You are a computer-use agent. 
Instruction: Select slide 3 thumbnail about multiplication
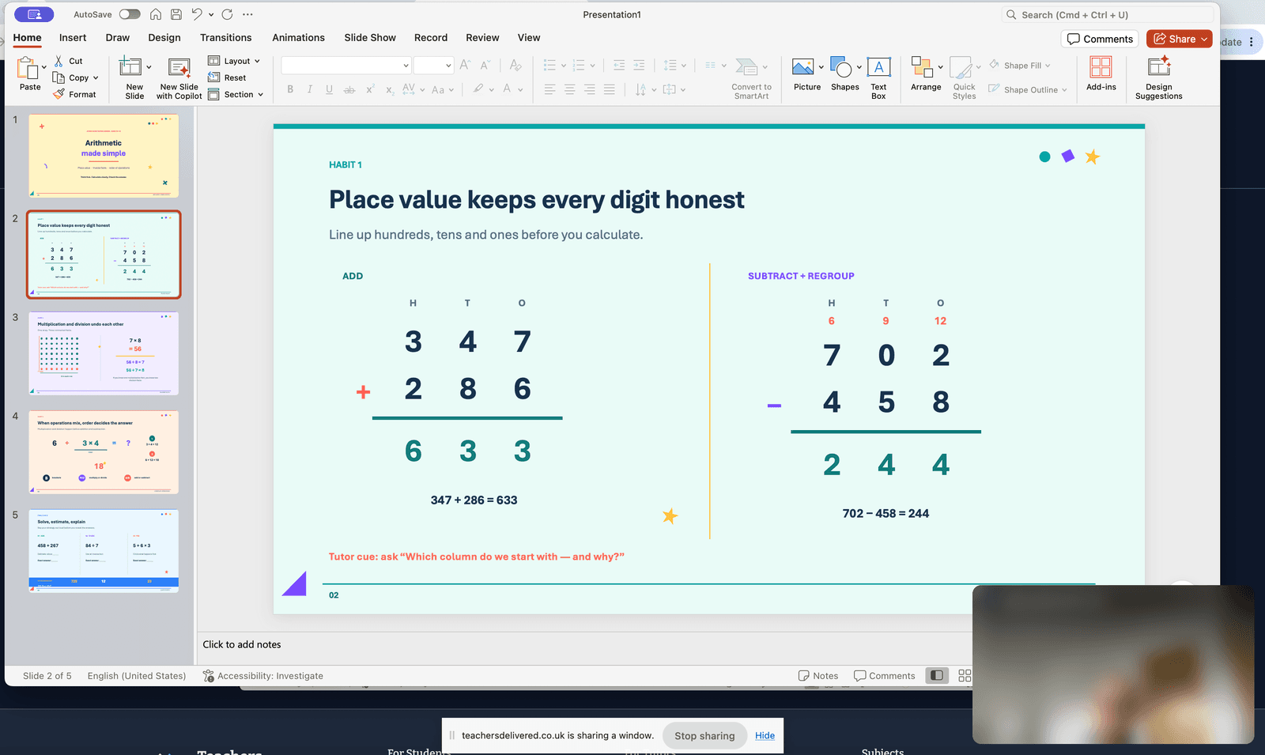click(x=104, y=353)
